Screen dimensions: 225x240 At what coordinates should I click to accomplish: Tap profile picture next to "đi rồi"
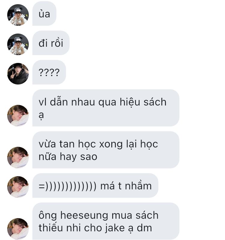18,44
